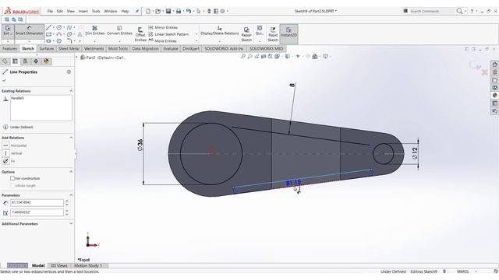Click the Rebuild traffic light icon
The width and height of the screenshot is (499, 280).
coord(209,11)
